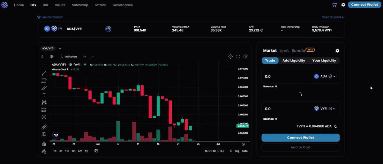Open the emoji icons tool

click(x=44, y=117)
